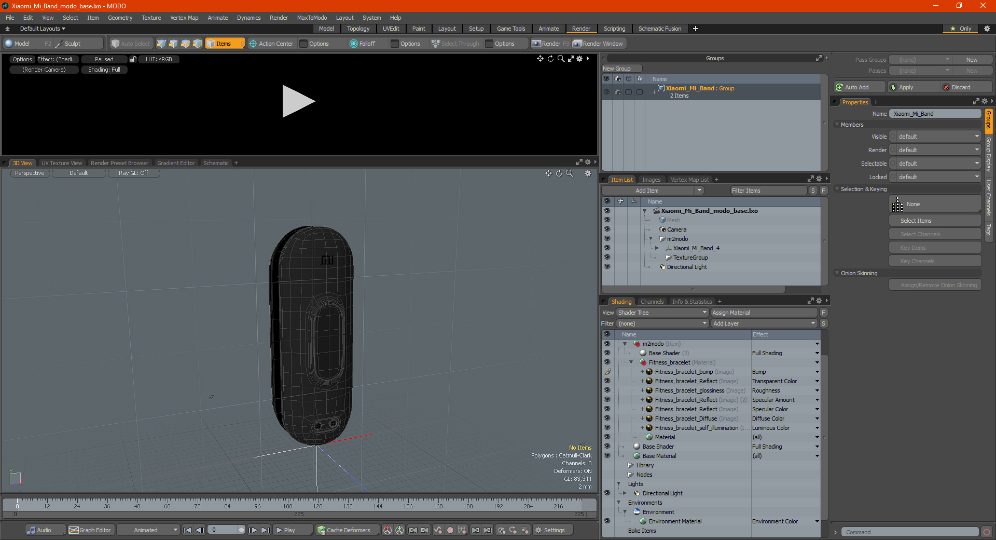Screen dimensions: 996x540
Task: Click the record autokey circle icon
Action: (450, 530)
